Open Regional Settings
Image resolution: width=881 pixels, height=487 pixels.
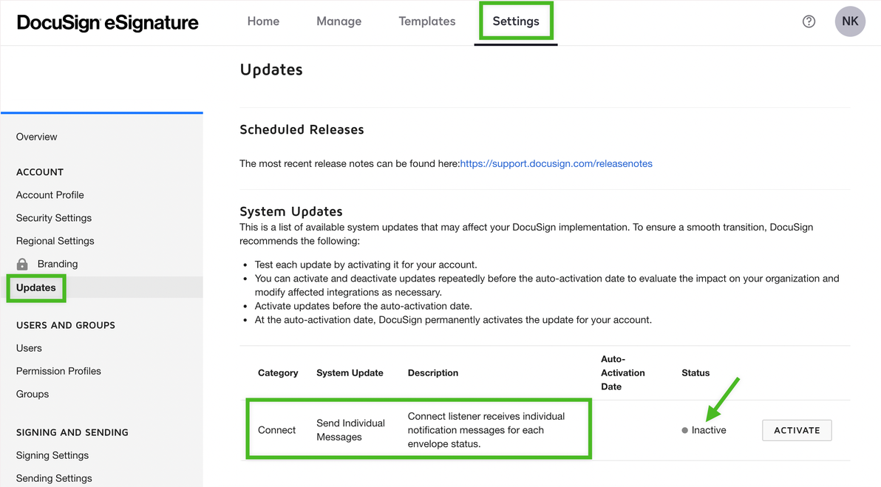[55, 240]
